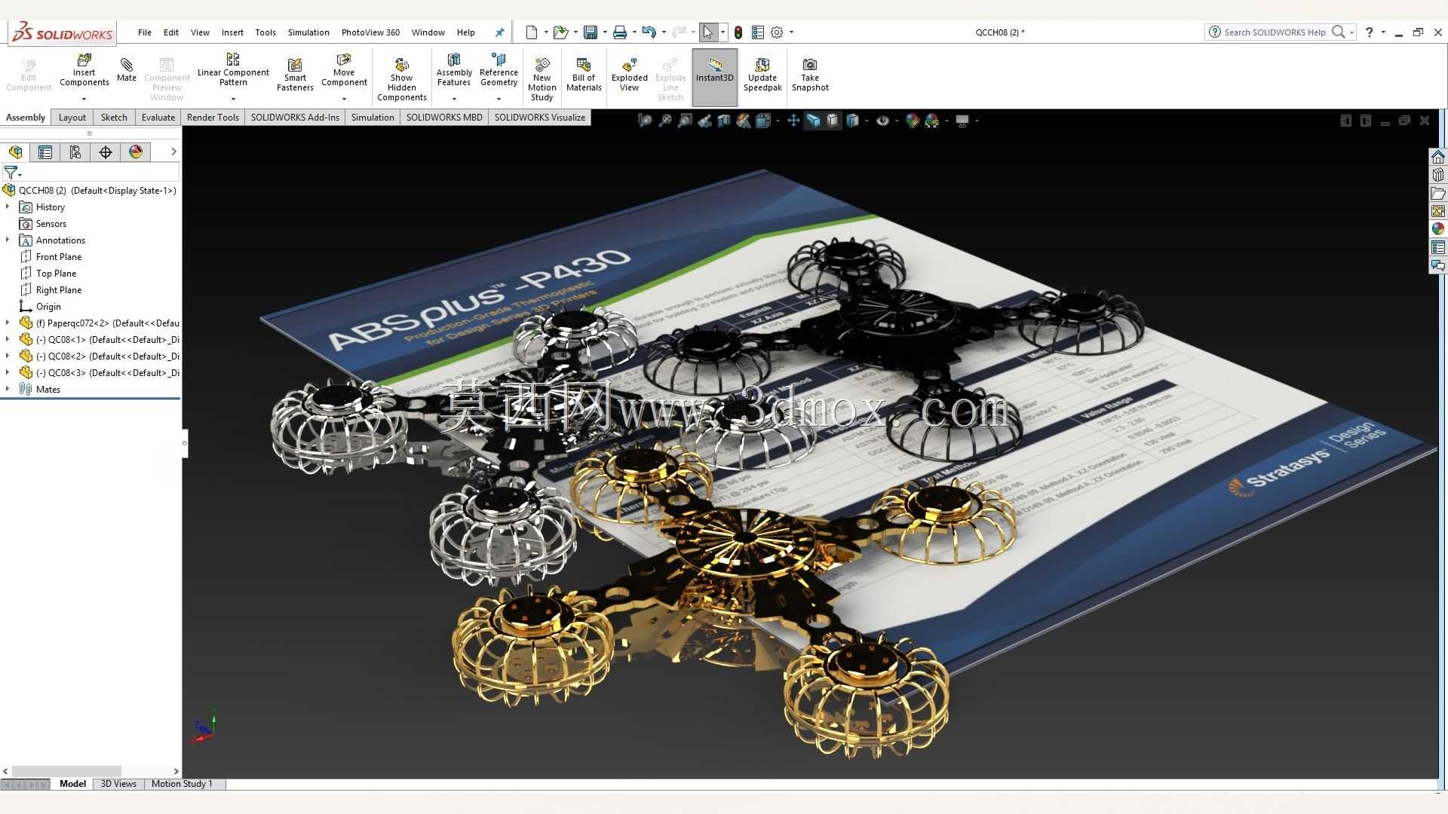Open the ConfigurationManager tab
Screen dimensions: 1448x814
(75, 152)
